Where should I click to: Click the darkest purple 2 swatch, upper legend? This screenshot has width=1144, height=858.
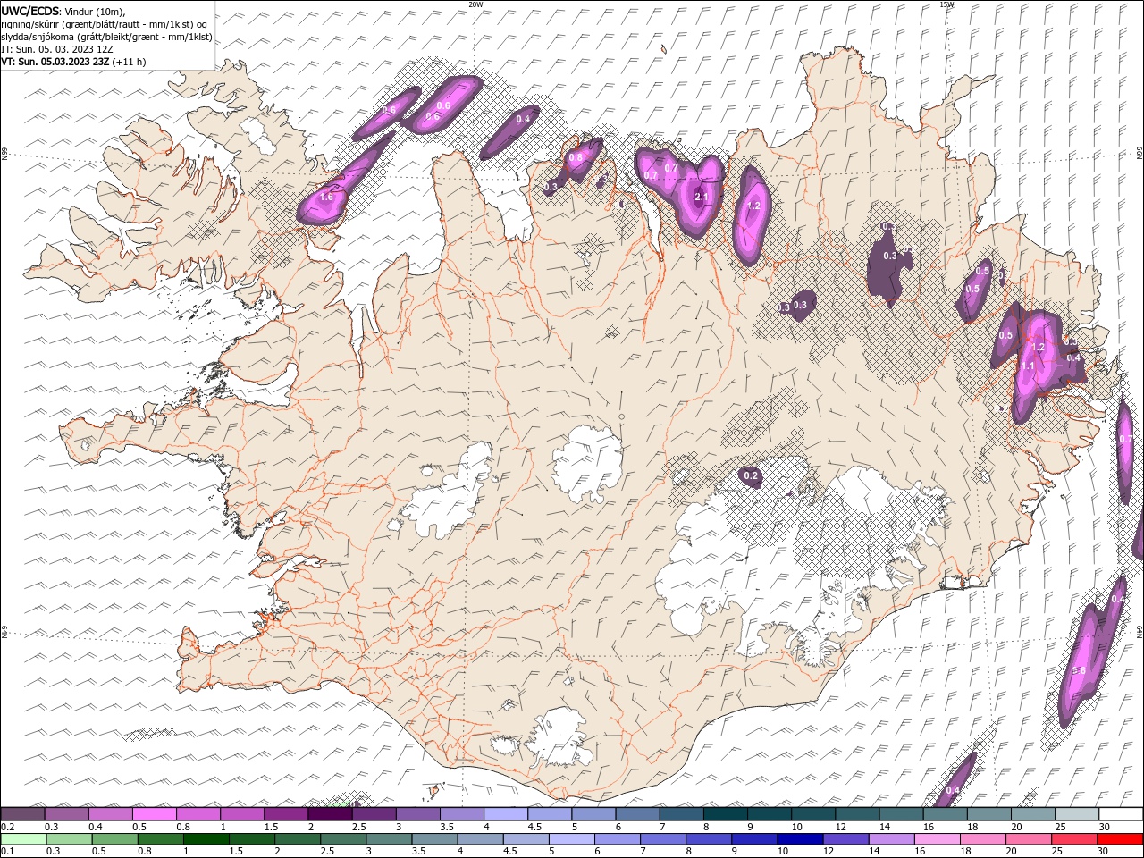[x=330, y=814]
